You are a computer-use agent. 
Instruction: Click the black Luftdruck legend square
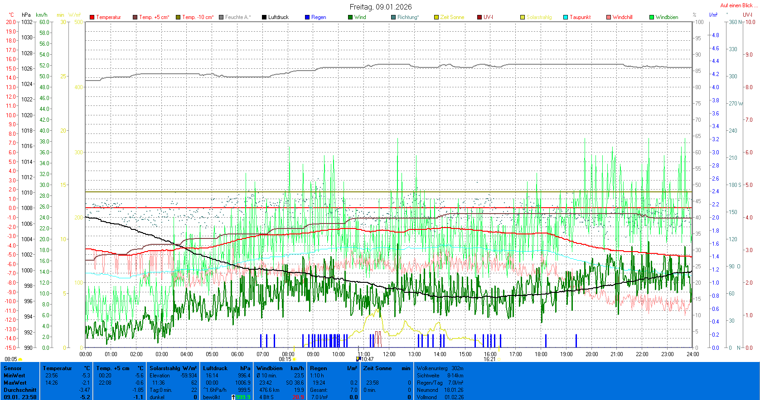264,17
